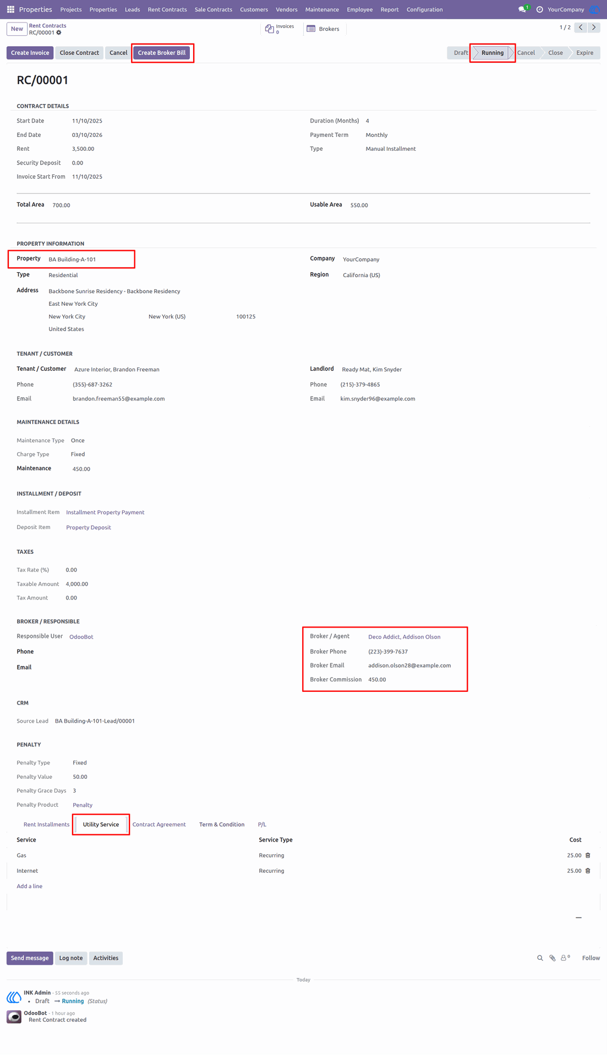Open the activities clock icon
This screenshot has height=1056, width=607.
point(539,9)
